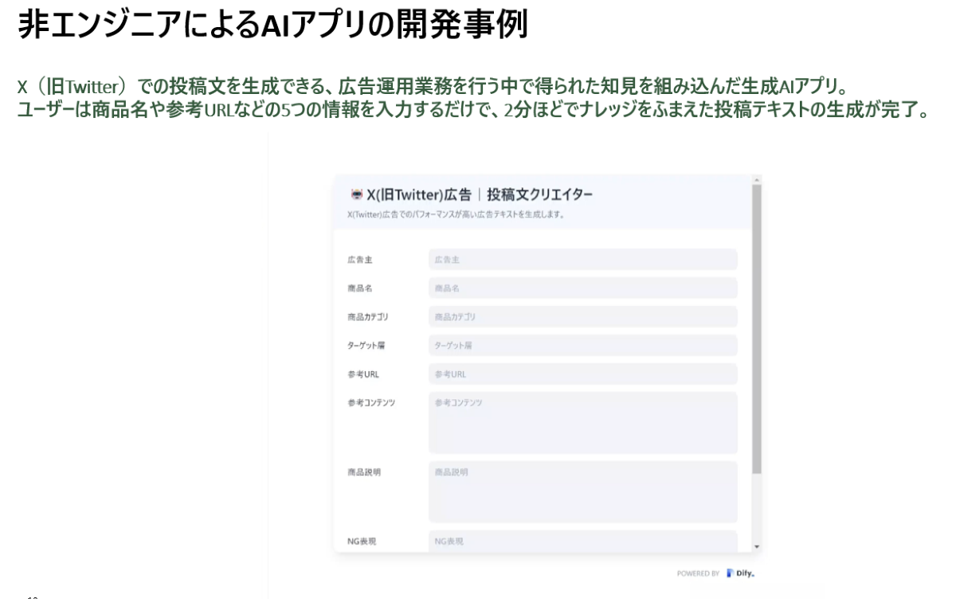Click the 参考コンテンツ field label
The image size is (956, 599).
(371, 403)
